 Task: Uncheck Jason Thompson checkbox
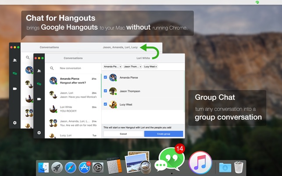[x=105, y=91]
